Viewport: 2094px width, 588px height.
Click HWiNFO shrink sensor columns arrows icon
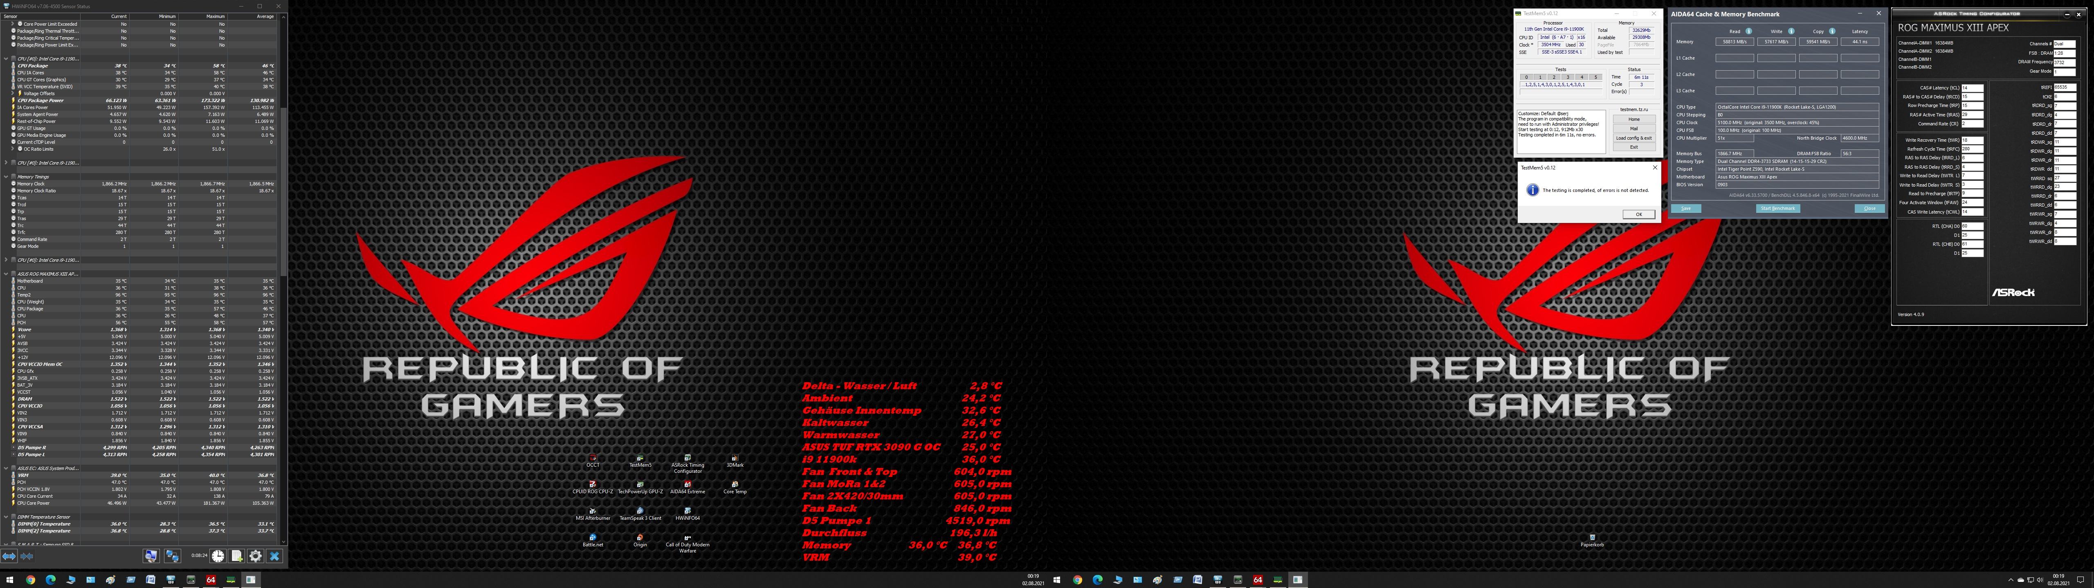(27, 556)
